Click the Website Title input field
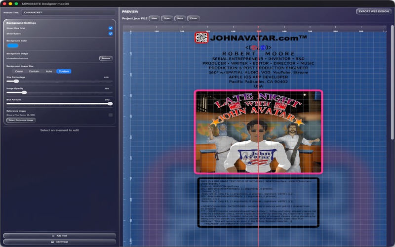395x247 pixels. (x=68, y=12)
